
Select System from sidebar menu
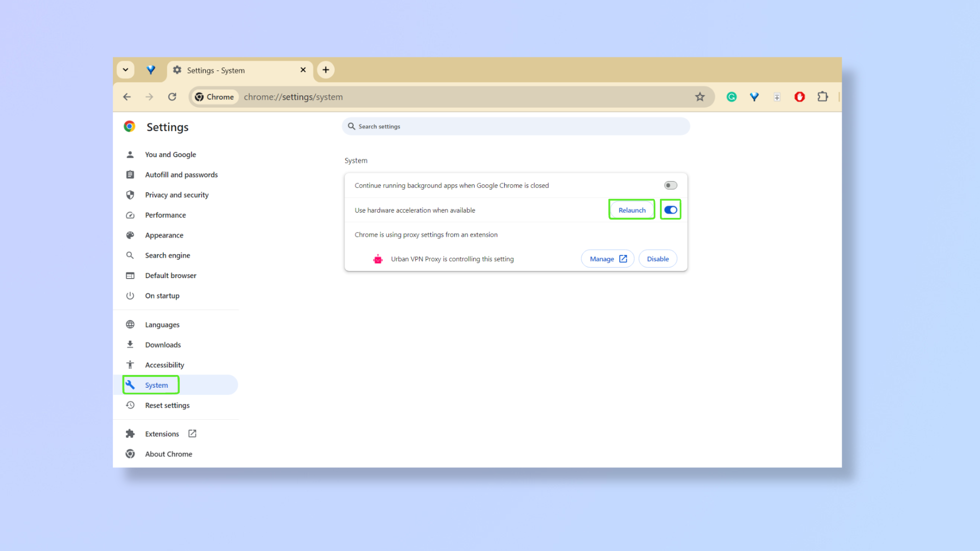[x=156, y=385]
